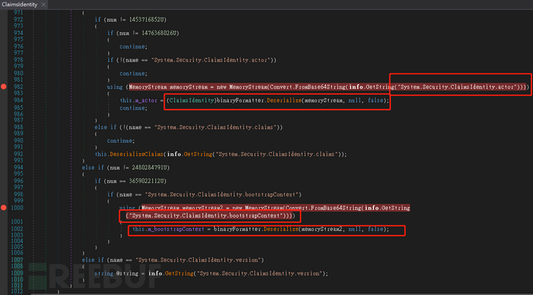This screenshot has width=533, height=295.
Task: Switch to the ClaimsIdentity tab
Action: [19, 5]
